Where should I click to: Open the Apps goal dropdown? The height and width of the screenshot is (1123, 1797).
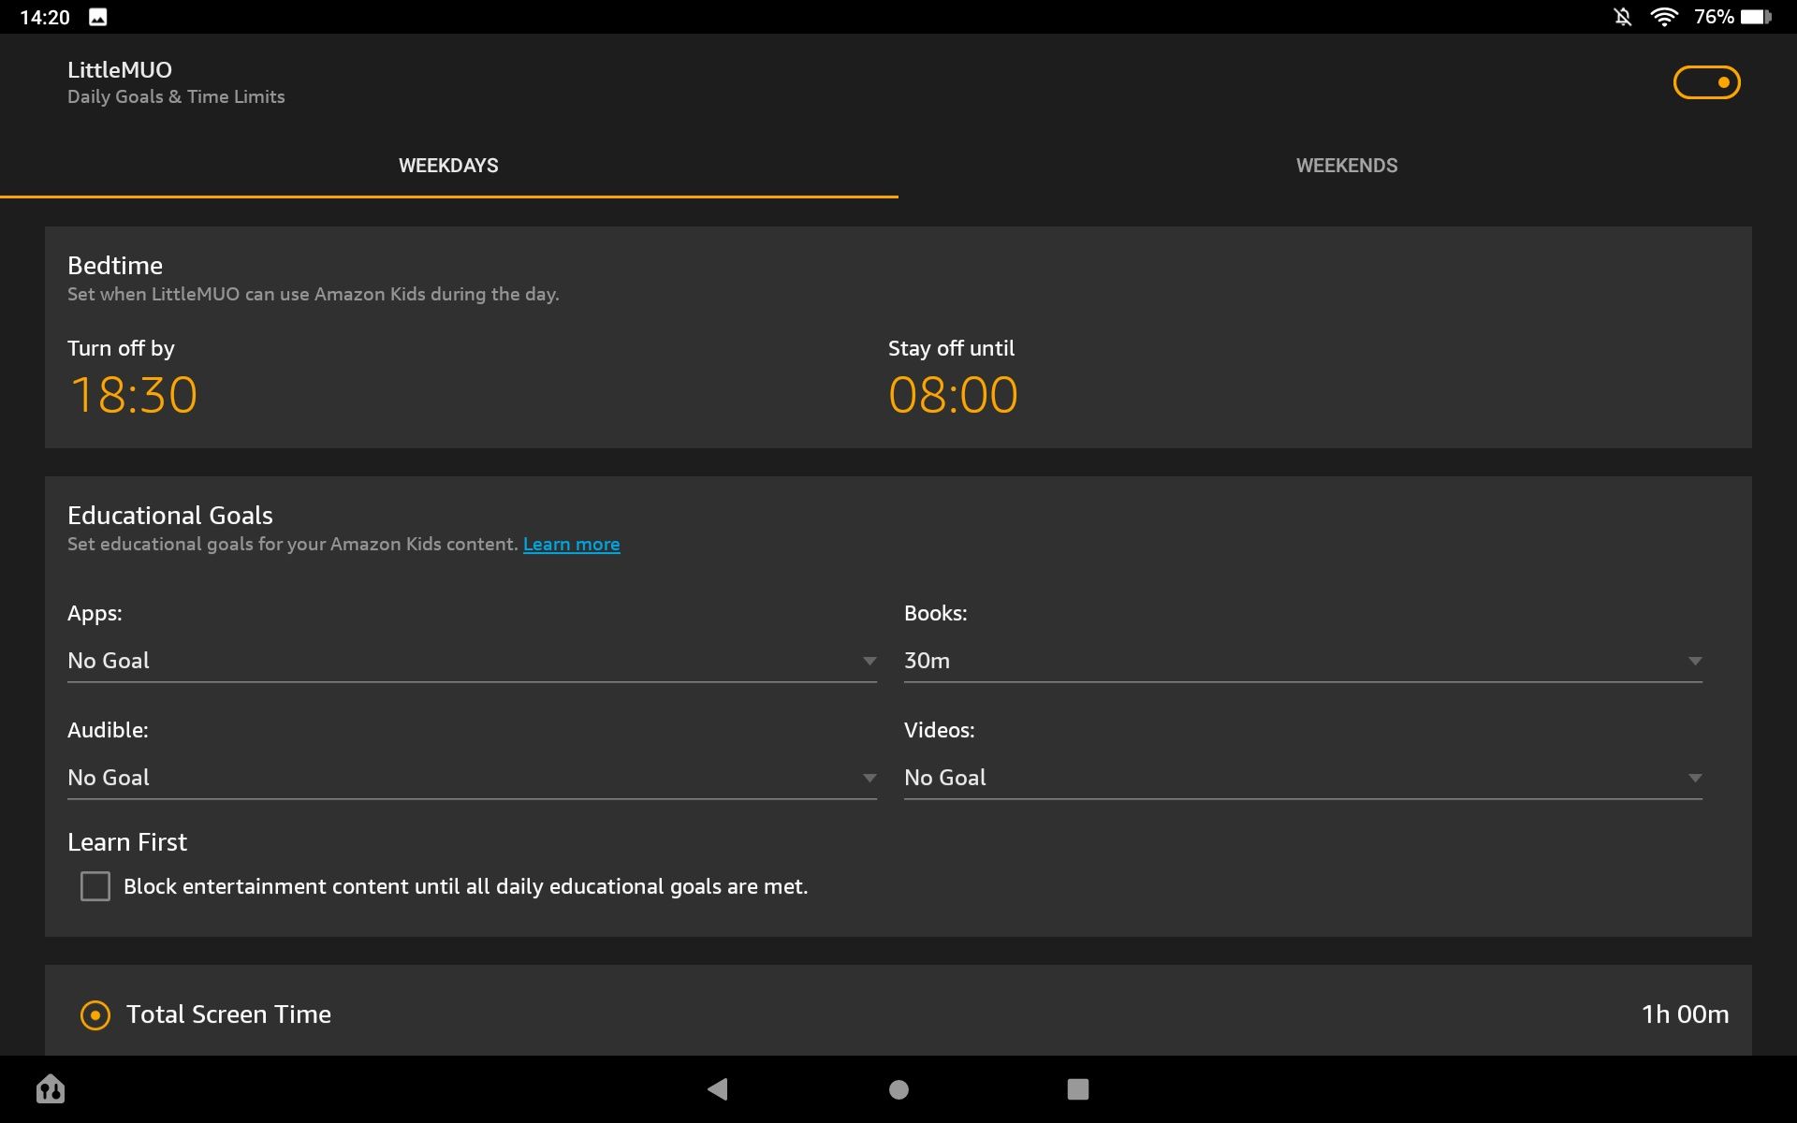click(x=472, y=661)
